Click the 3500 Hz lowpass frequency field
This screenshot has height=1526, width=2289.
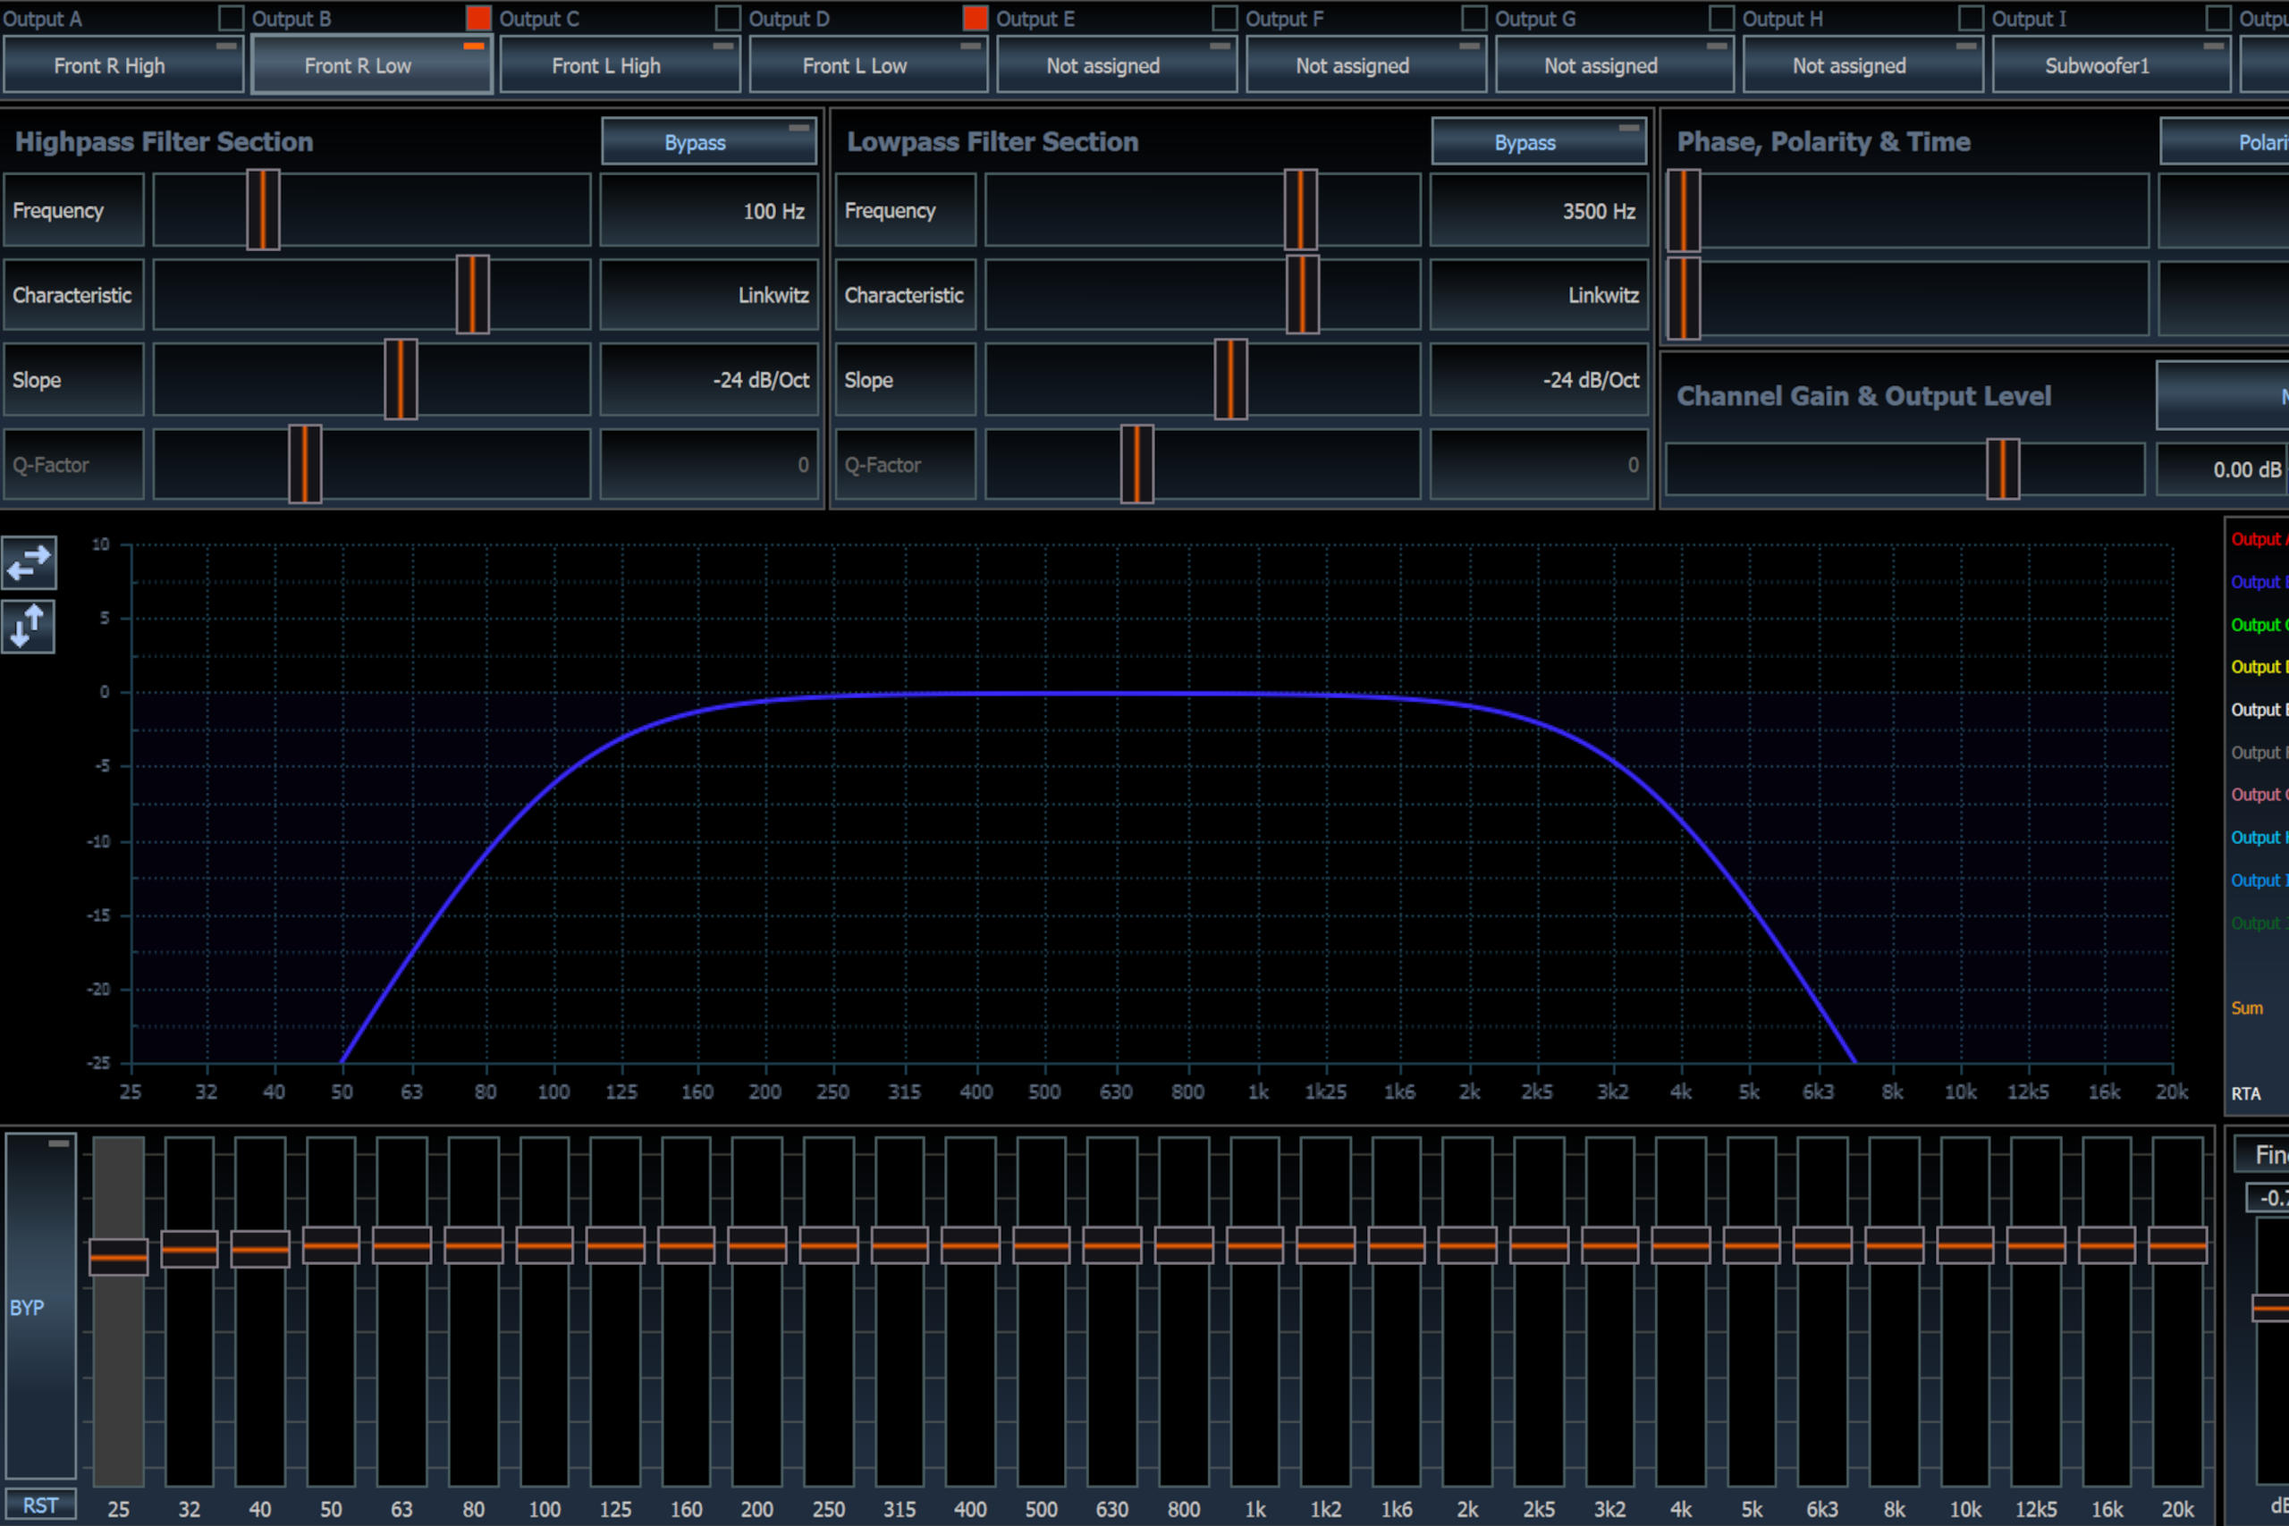pos(1540,210)
